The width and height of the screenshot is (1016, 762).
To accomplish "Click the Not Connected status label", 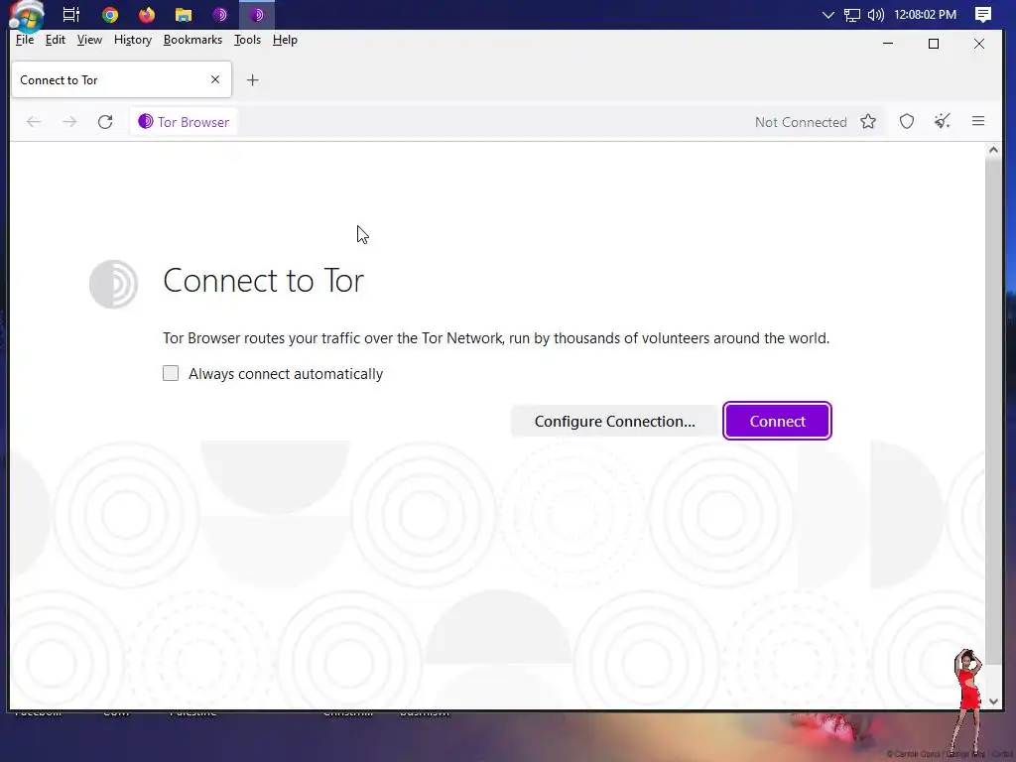I will pos(801,122).
